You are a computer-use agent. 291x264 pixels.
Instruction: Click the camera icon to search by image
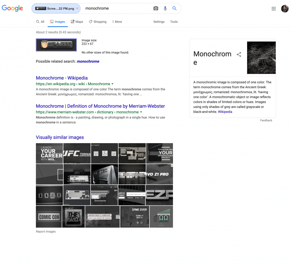coord(156,8)
